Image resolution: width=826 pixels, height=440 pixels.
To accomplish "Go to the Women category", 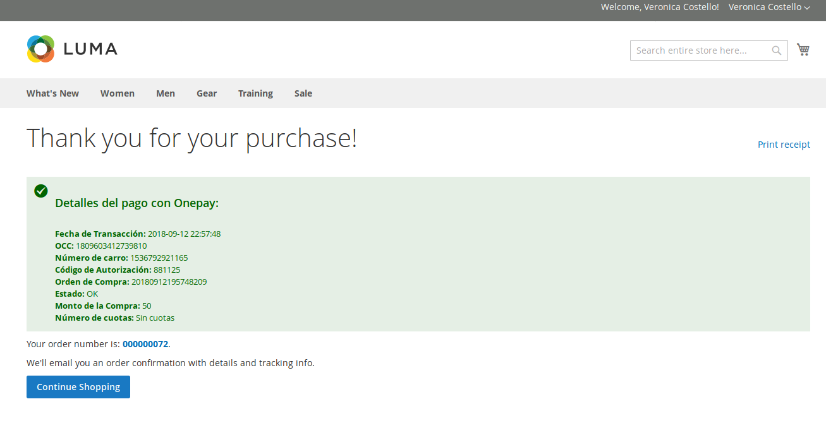I will coord(117,93).
